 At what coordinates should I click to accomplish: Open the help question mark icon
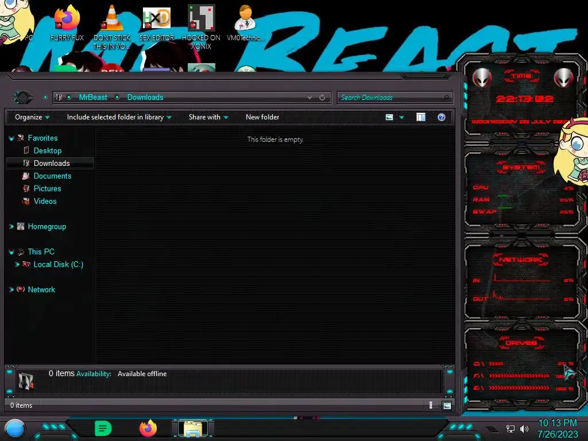click(442, 117)
